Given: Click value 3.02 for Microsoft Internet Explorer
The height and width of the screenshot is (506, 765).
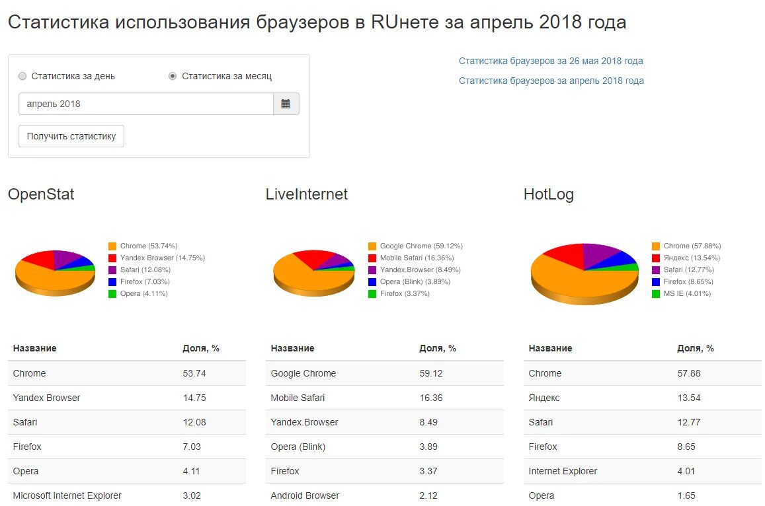Looking at the screenshot, I should [192, 495].
